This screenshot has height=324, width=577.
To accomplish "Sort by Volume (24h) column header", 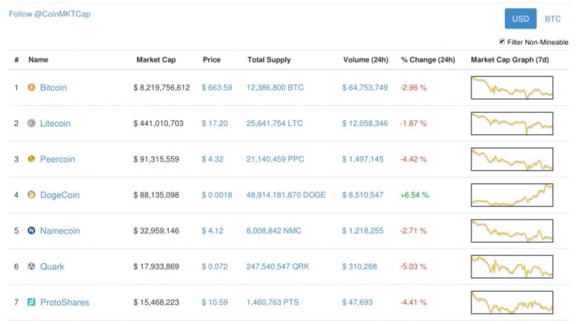I will point(366,59).
